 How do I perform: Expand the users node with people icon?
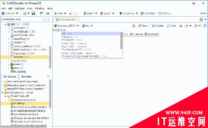coord(9,64)
